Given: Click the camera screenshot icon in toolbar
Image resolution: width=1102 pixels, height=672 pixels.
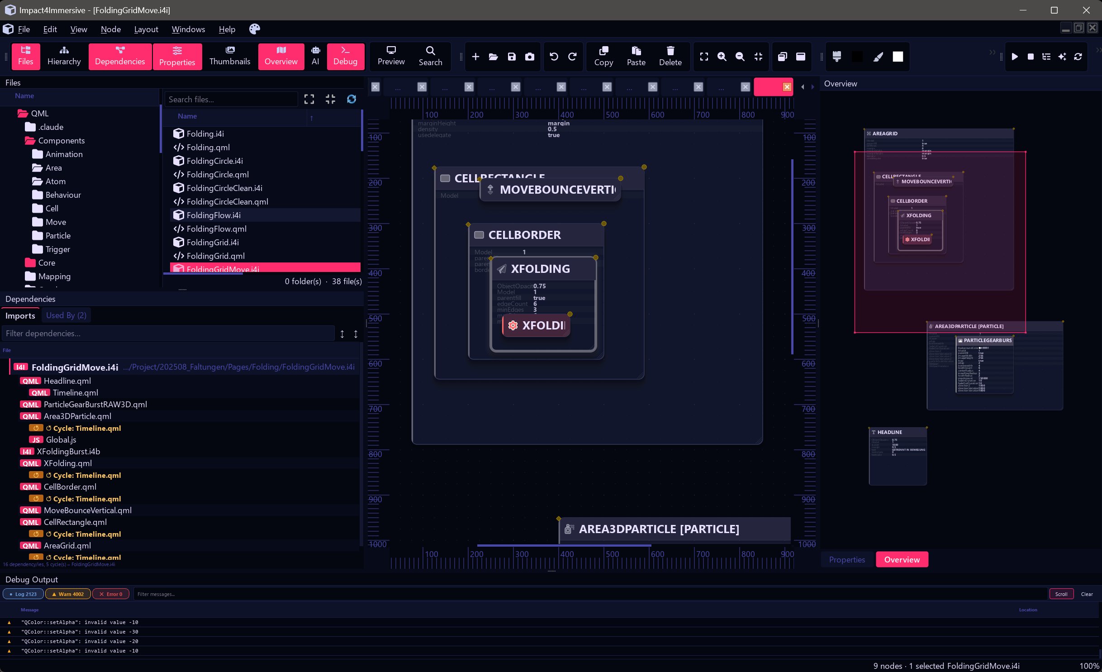Looking at the screenshot, I should [x=529, y=57].
